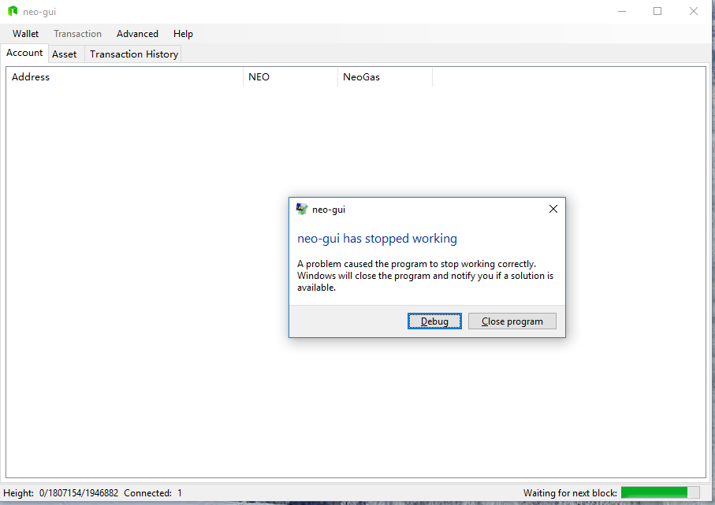Switch to the Transaction History tab
The image size is (715, 505).
132,54
